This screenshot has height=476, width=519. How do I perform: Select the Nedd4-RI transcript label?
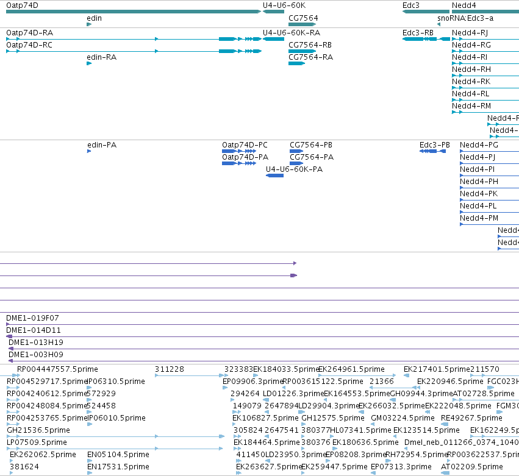coord(470,57)
